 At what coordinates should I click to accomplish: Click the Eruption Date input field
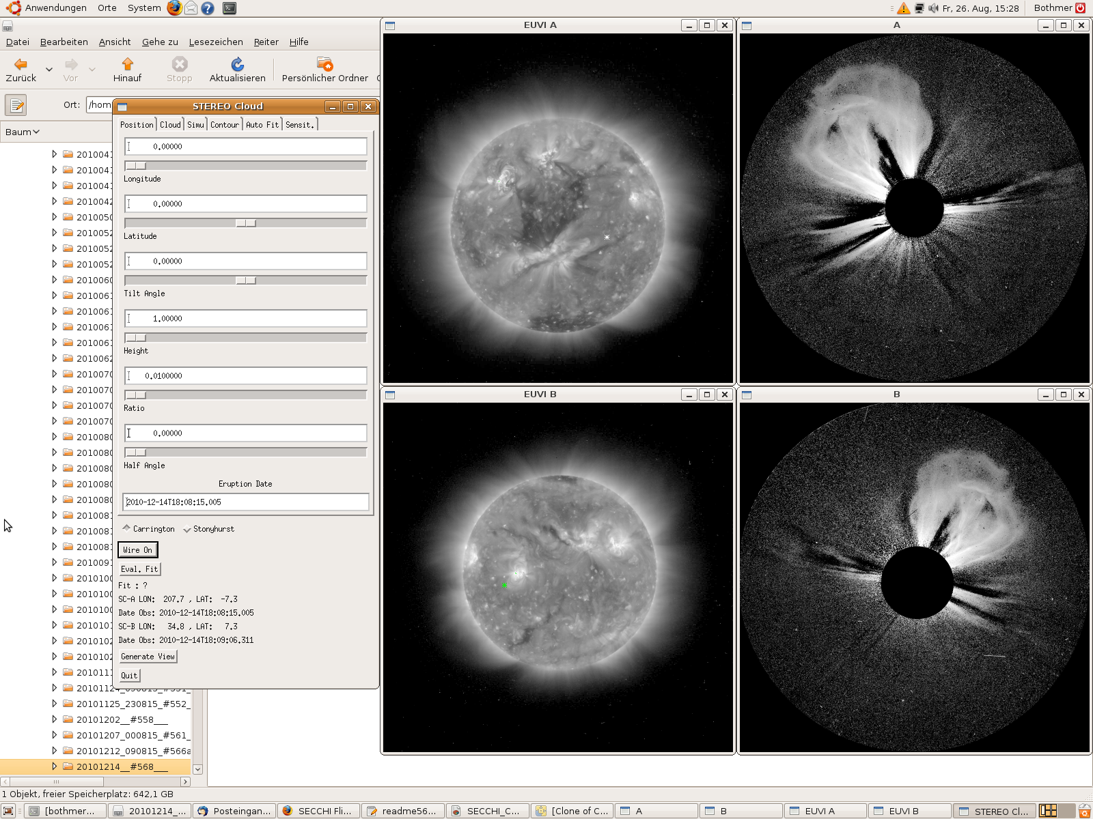246,502
